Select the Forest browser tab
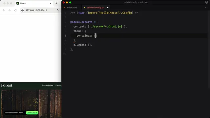Image resolution: width=210 pixels, height=118 pixels. point(34,3)
